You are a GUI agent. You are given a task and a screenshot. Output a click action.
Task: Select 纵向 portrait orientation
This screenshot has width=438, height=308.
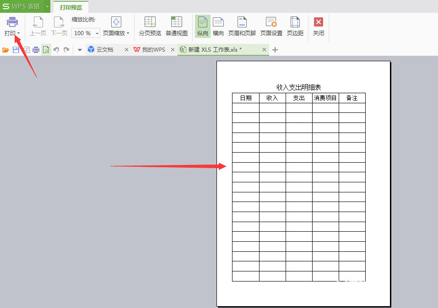[x=202, y=27]
